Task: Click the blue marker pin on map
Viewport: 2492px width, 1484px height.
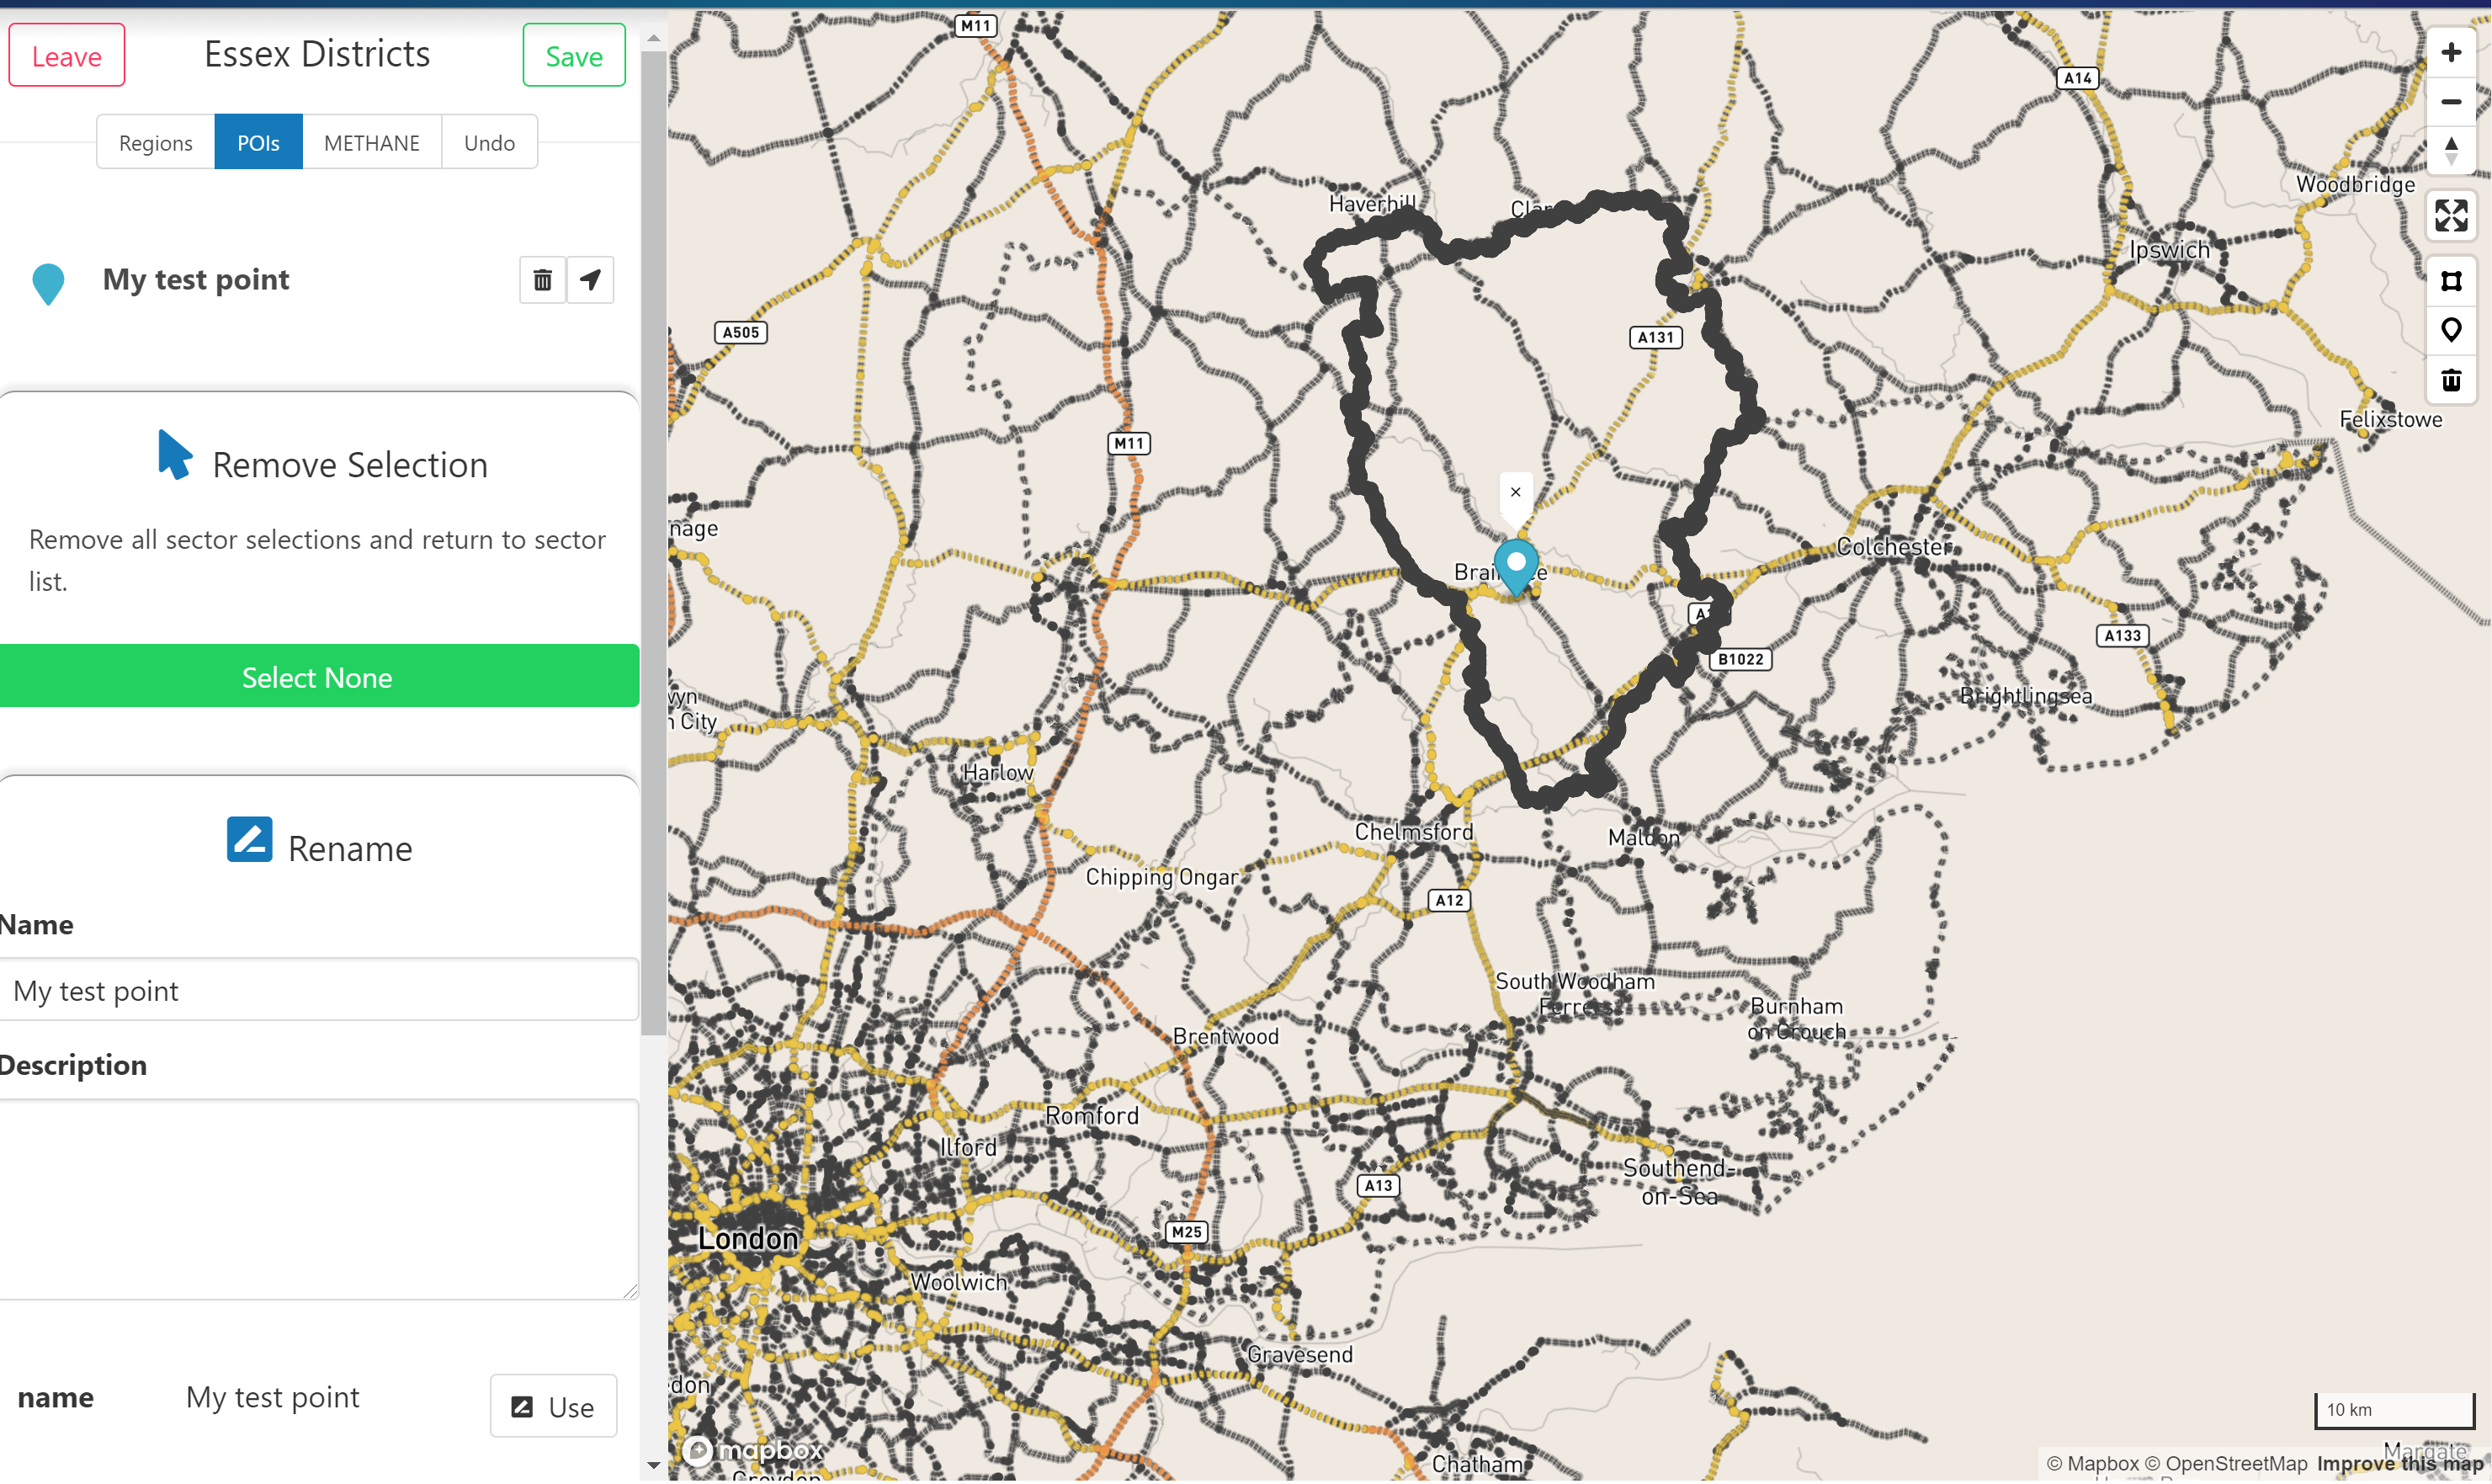Action: pos(1516,564)
